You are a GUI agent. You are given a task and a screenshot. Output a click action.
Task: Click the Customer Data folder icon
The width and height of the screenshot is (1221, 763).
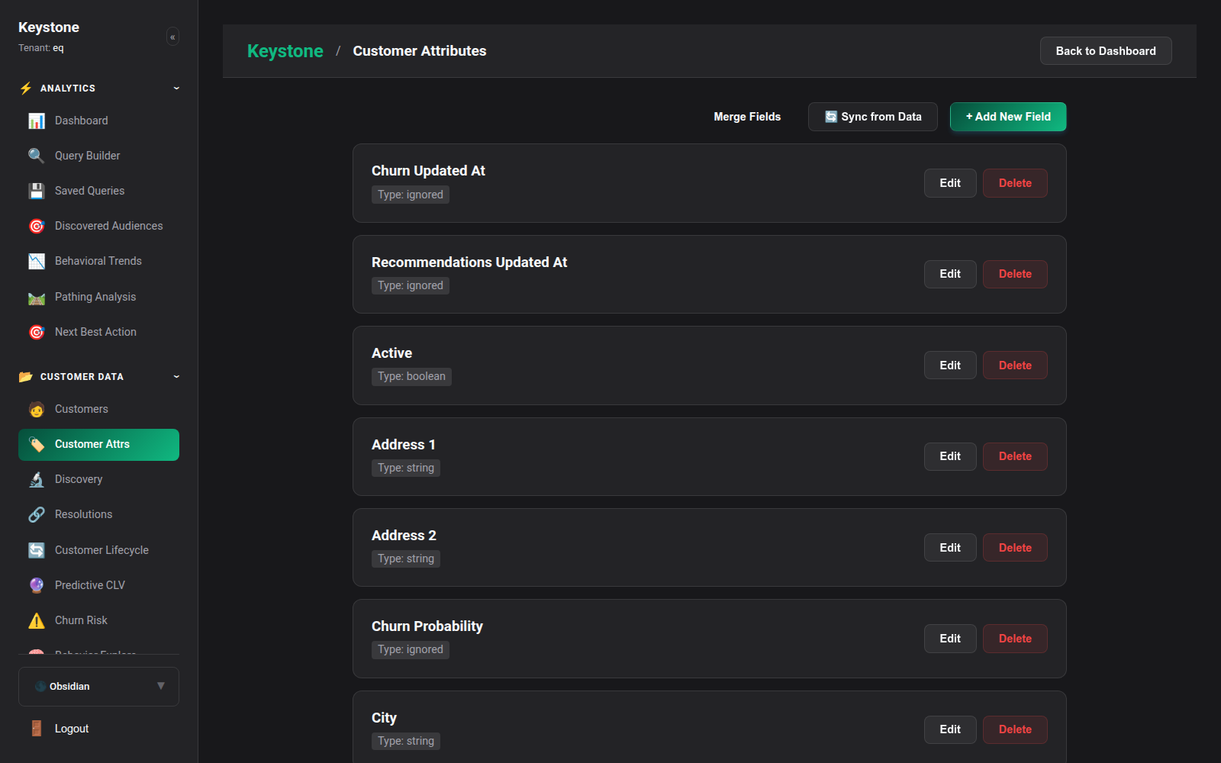pos(26,376)
